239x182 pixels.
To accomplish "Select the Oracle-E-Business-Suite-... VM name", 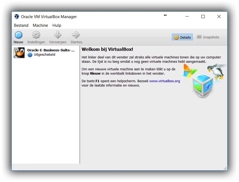I will (x=51, y=50).
